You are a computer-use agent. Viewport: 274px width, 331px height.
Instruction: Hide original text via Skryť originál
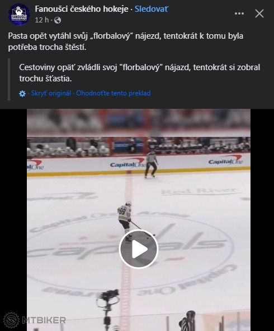(x=51, y=93)
